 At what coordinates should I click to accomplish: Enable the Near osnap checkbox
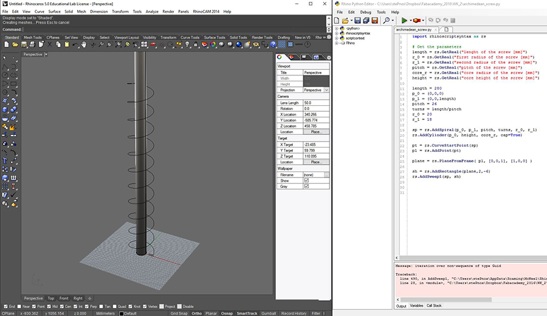tap(19, 307)
